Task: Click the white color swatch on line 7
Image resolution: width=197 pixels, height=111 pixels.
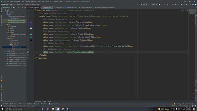Action: (31, 28)
